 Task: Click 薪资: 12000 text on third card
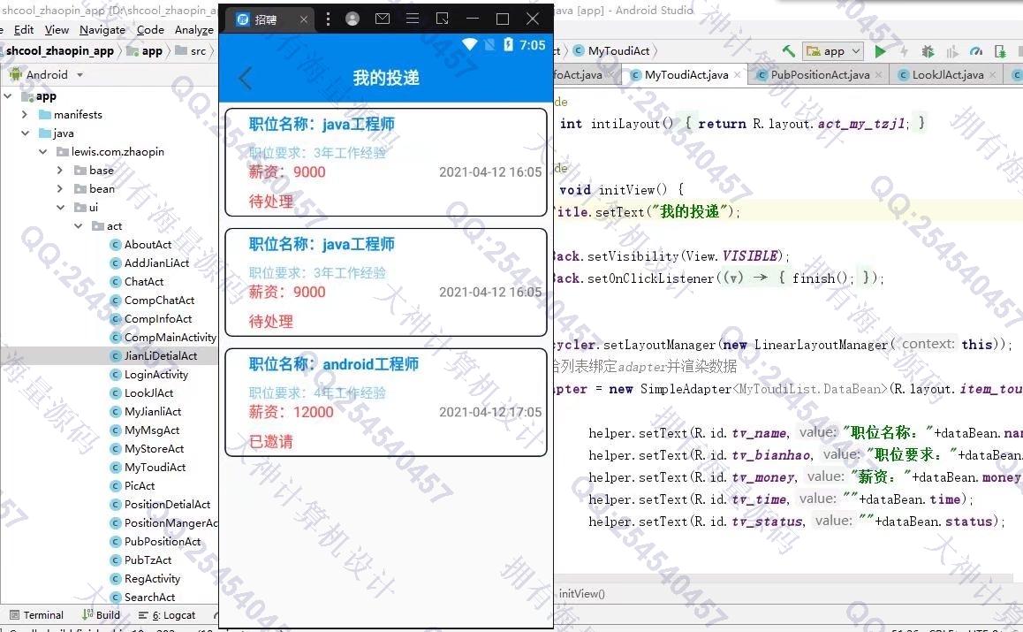[291, 412]
